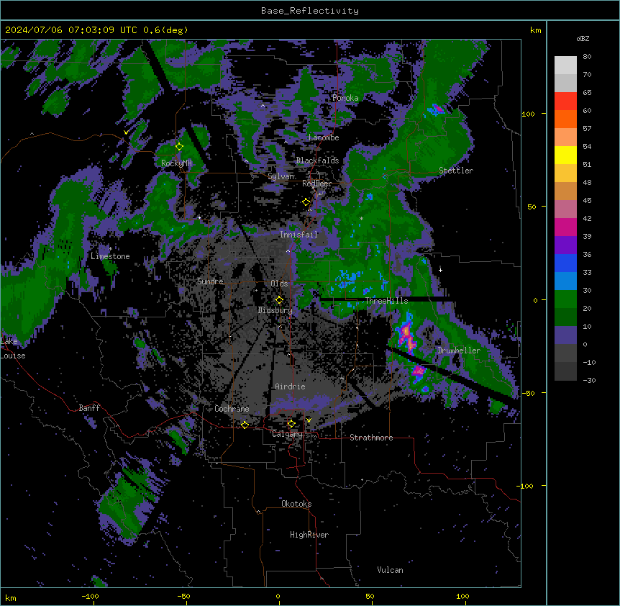Click the yellow v marker east of Calgary
This screenshot has width=620, height=606.
click(309, 420)
